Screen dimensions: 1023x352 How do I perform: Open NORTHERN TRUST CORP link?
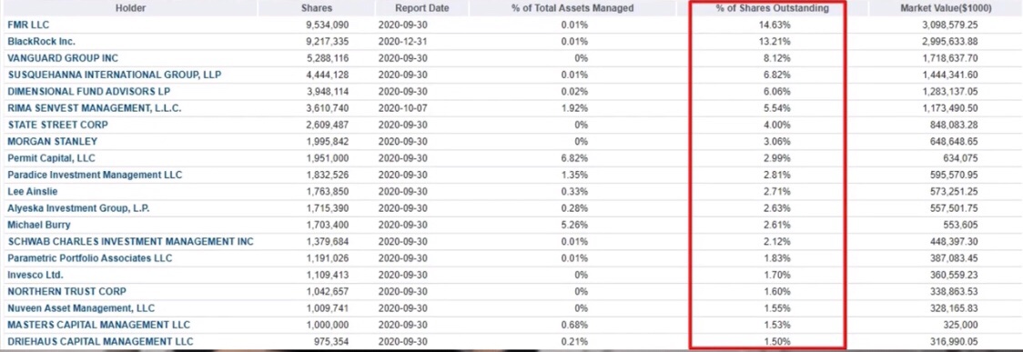66,291
